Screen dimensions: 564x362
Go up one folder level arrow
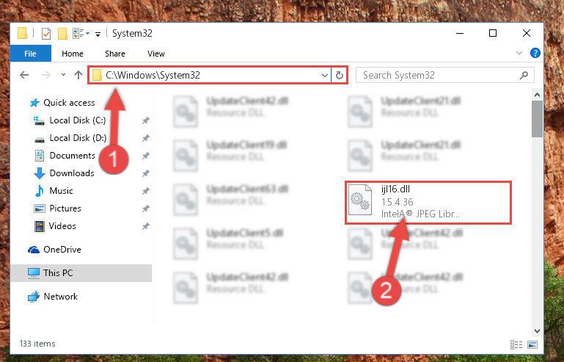pyautogui.click(x=78, y=75)
